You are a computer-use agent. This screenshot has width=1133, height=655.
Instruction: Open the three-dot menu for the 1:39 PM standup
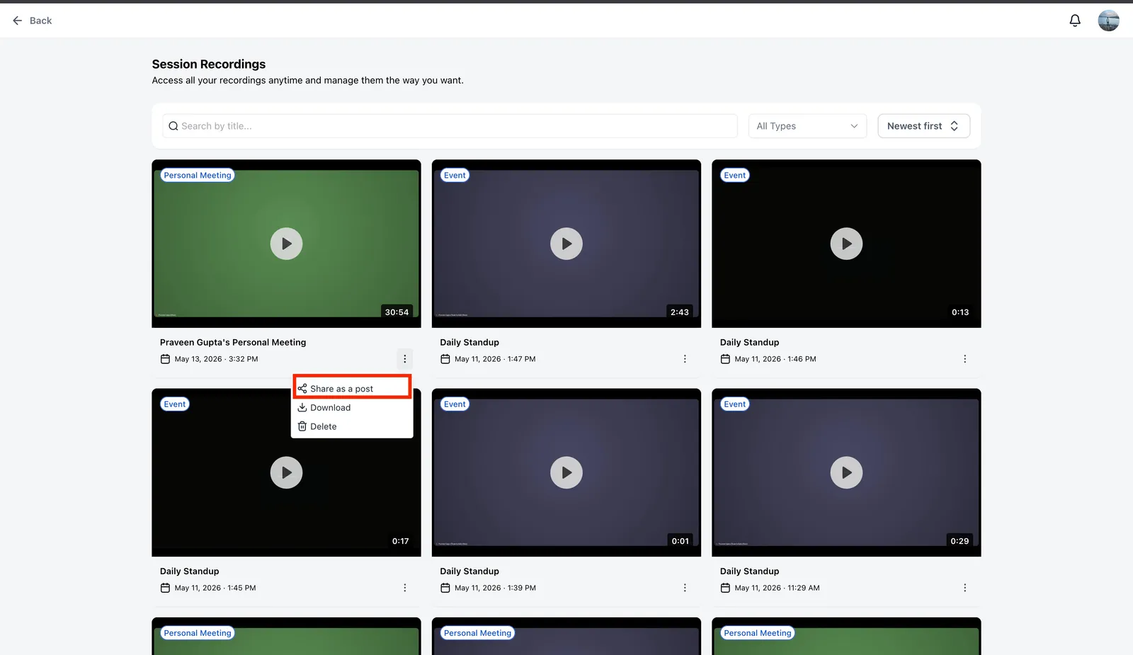(685, 588)
